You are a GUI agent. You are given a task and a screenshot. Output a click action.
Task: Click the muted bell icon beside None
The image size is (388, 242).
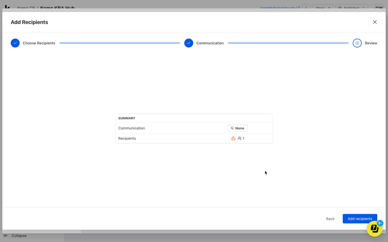(x=232, y=128)
